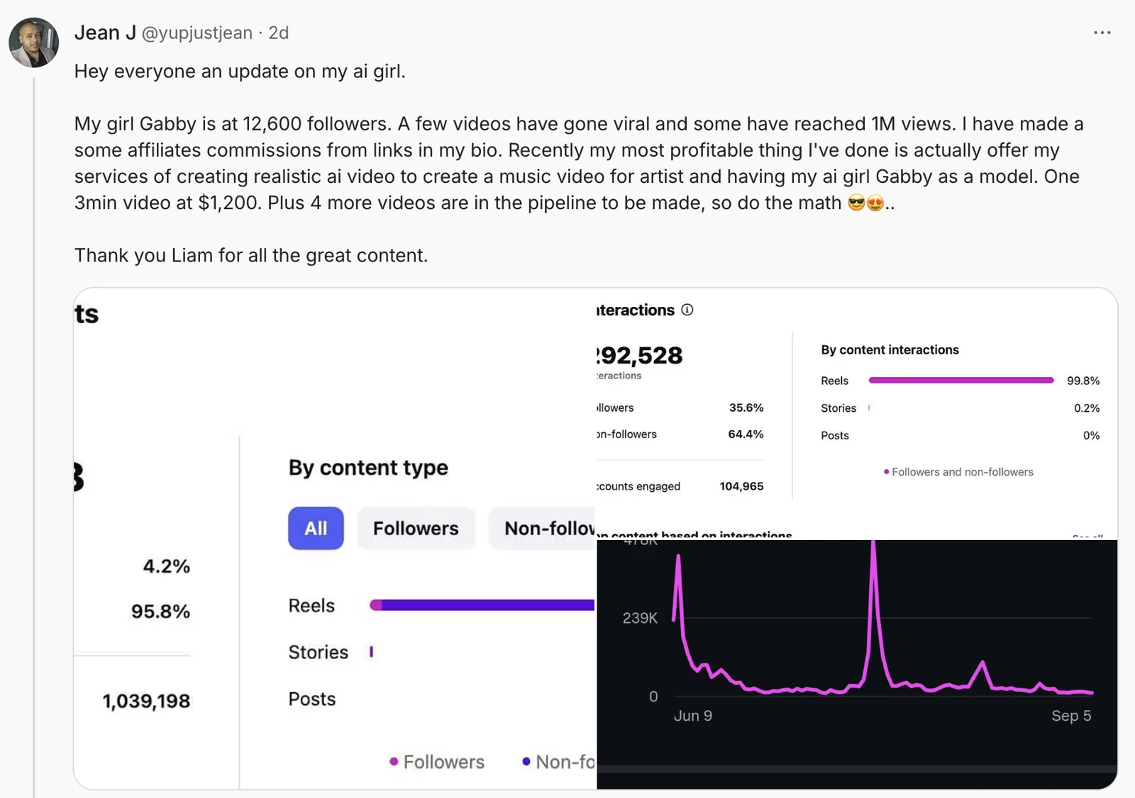Click the By content interactions heading

tap(890, 350)
